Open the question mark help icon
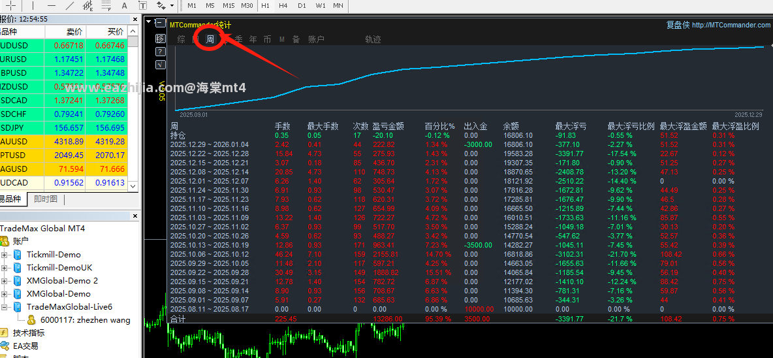This screenshot has width=773, height=358. [160, 52]
